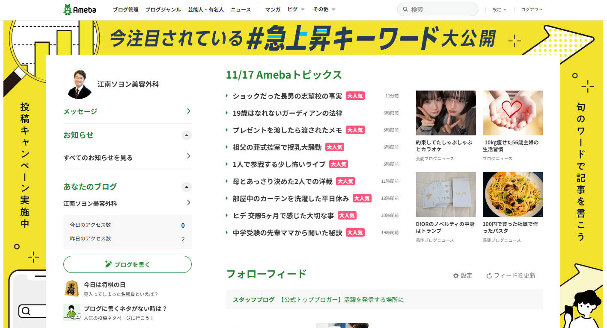Click the search magnifier icon in 検索 field
Screen dimensions: 607x328
tap(405, 9)
